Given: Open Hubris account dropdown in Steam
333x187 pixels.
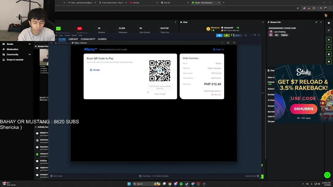Looking at the screenshot, I should (x=236, y=35).
